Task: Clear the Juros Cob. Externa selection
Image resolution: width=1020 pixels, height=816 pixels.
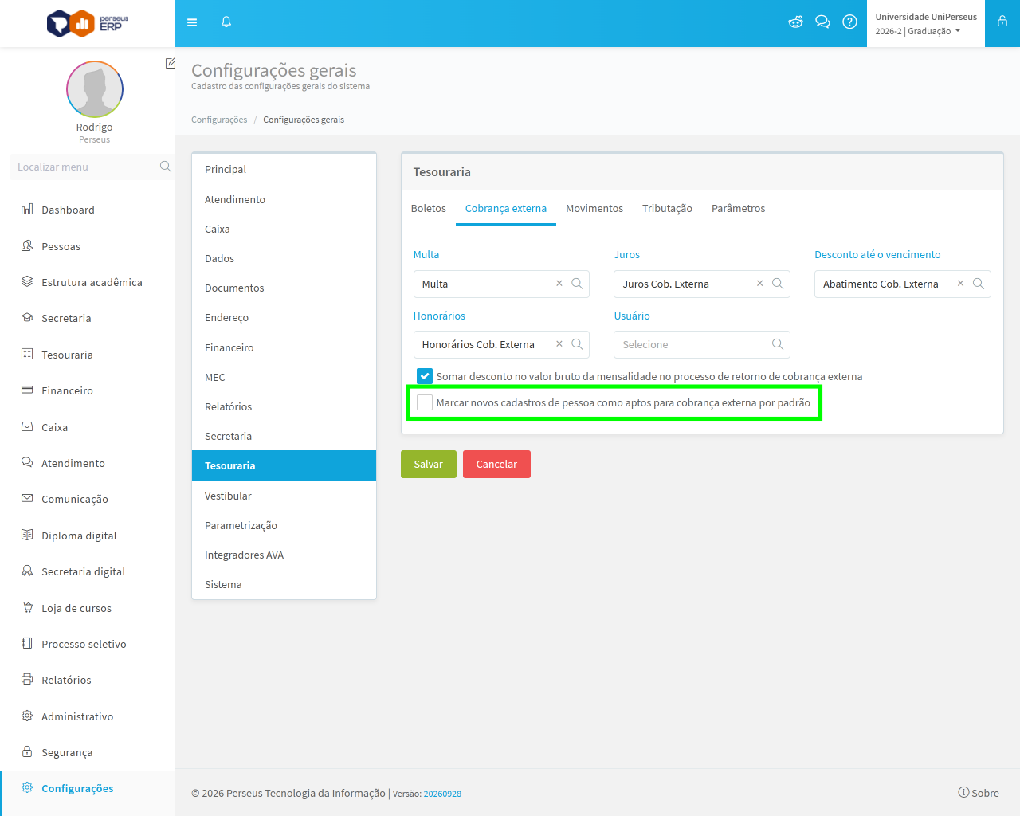Action: pos(759,284)
